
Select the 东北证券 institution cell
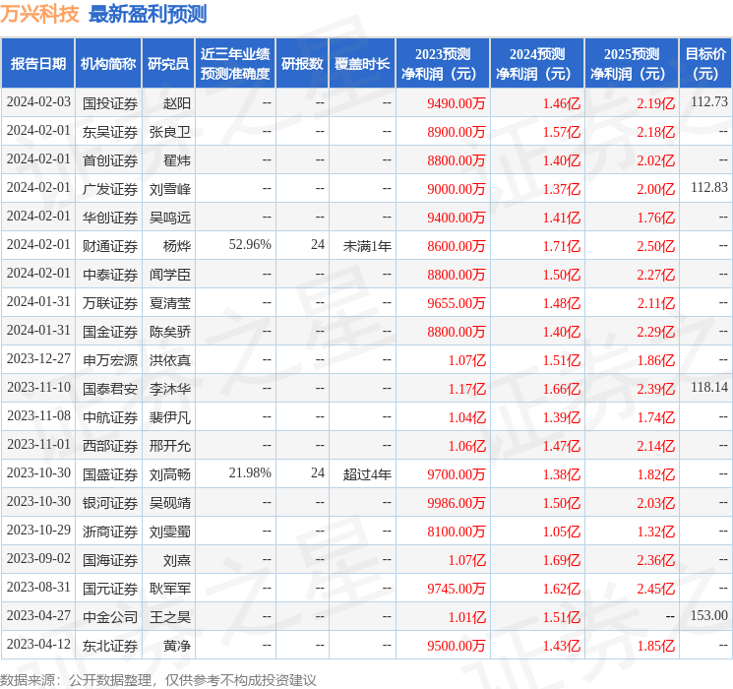(110, 646)
